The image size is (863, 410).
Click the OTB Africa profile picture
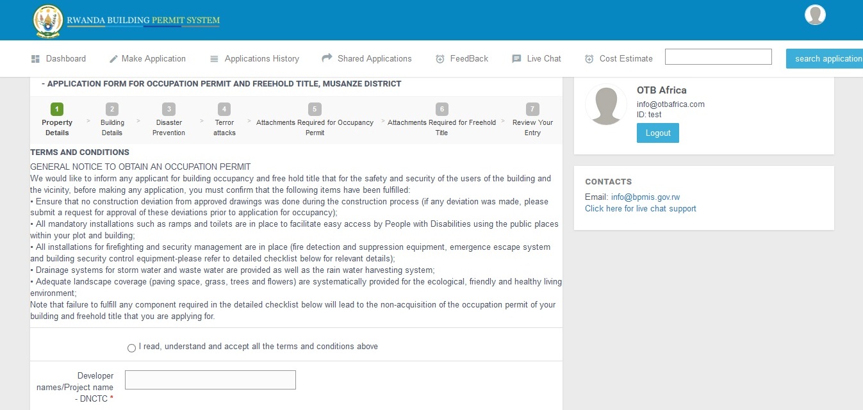point(606,104)
